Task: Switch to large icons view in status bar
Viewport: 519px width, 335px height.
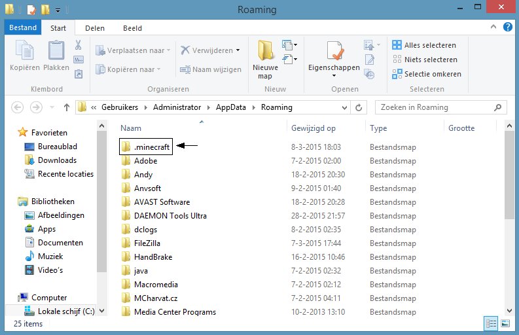Action: (505, 323)
